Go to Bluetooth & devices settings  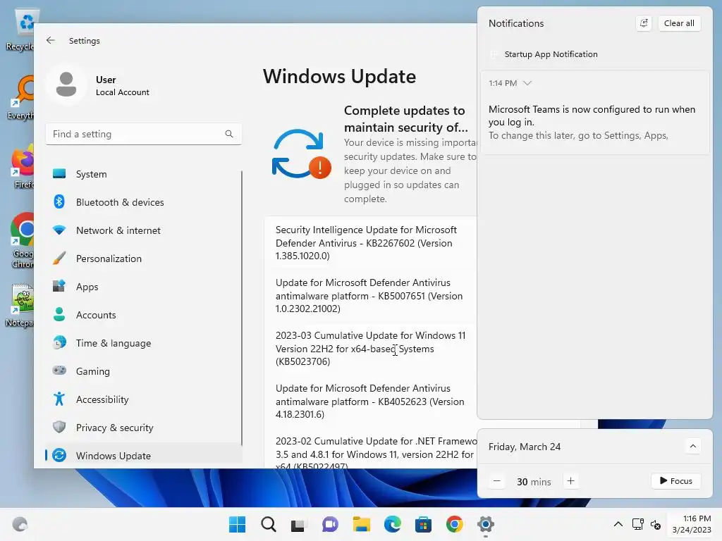coord(144,202)
